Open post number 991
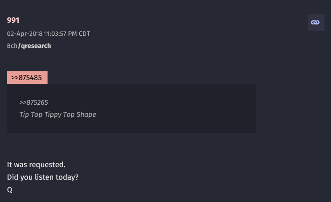 [x=13, y=20]
